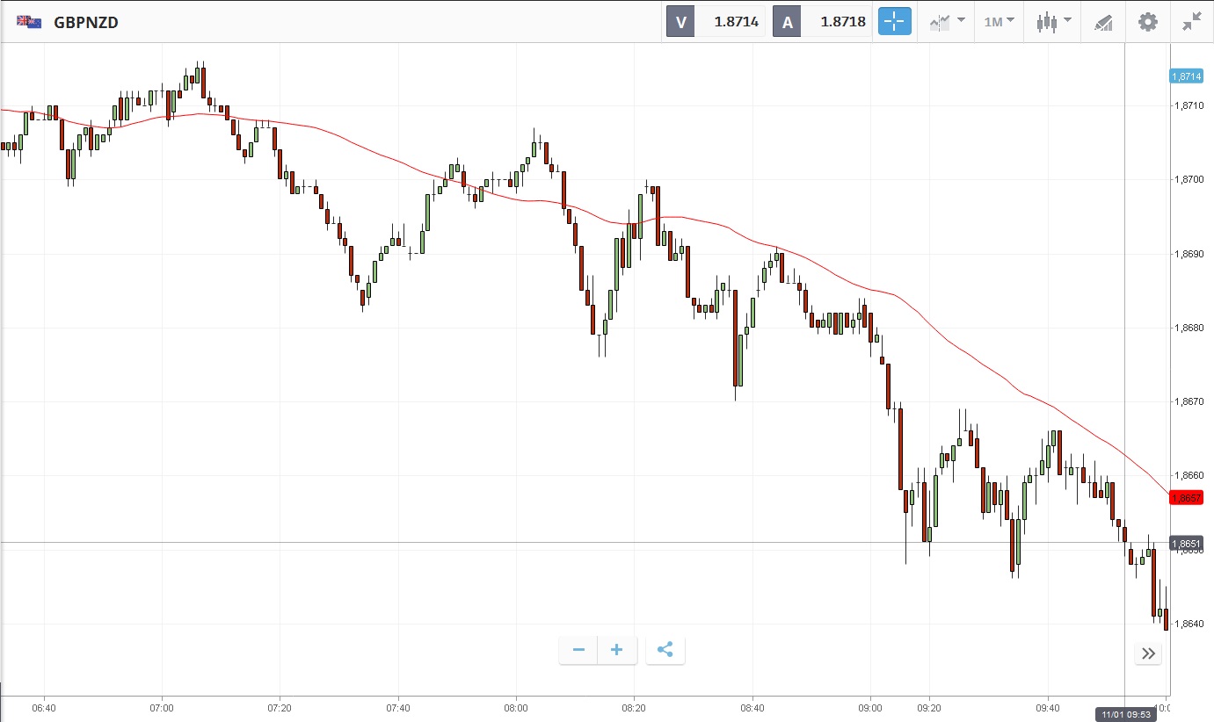Image resolution: width=1214 pixels, height=722 pixels.
Task: Zoom out with the minus button
Action: pyautogui.click(x=578, y=650)
